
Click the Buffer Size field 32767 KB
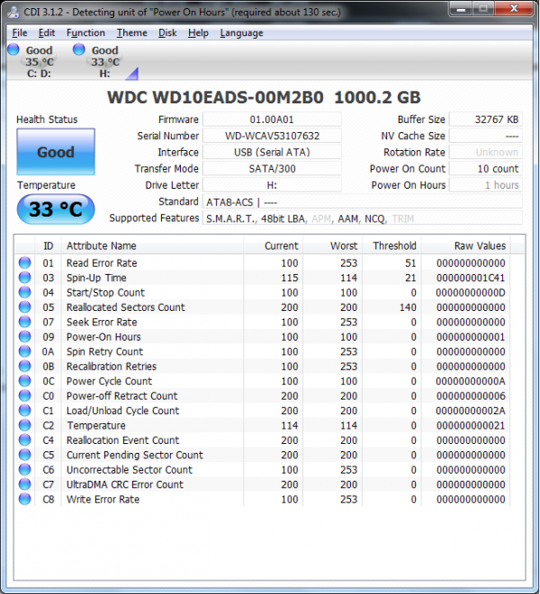pos(486,120)
